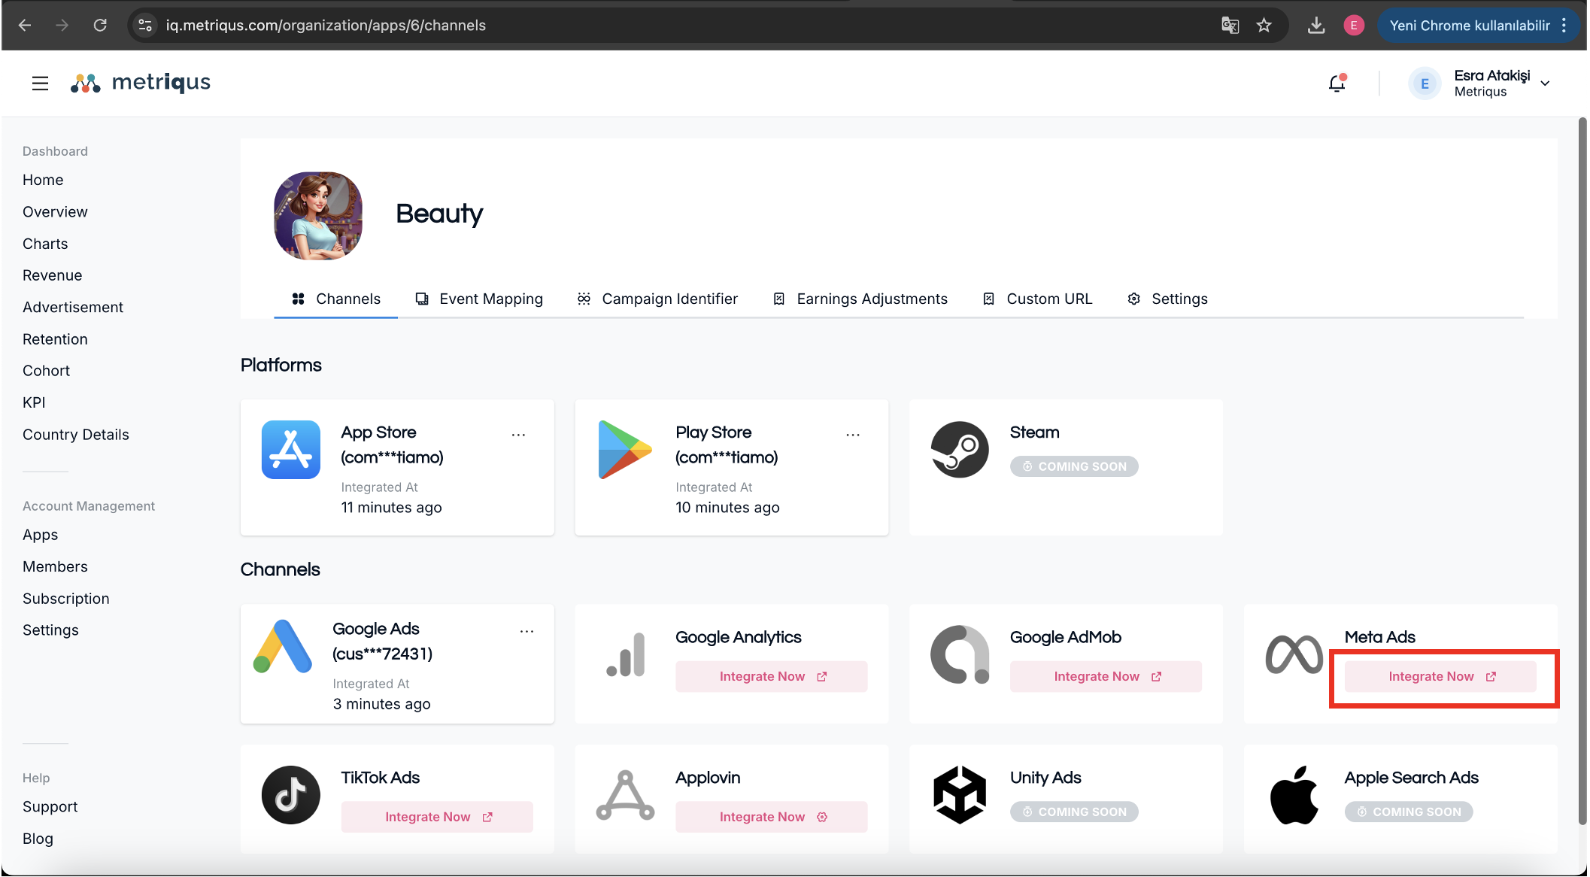Go to Home in sidebar
This screenshot has width=1590, height=877.
pyautogui.click(x=43, y=180)
